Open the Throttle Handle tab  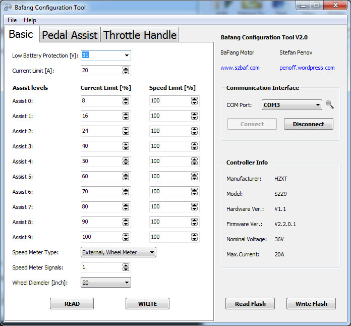[x=140, y=35]
